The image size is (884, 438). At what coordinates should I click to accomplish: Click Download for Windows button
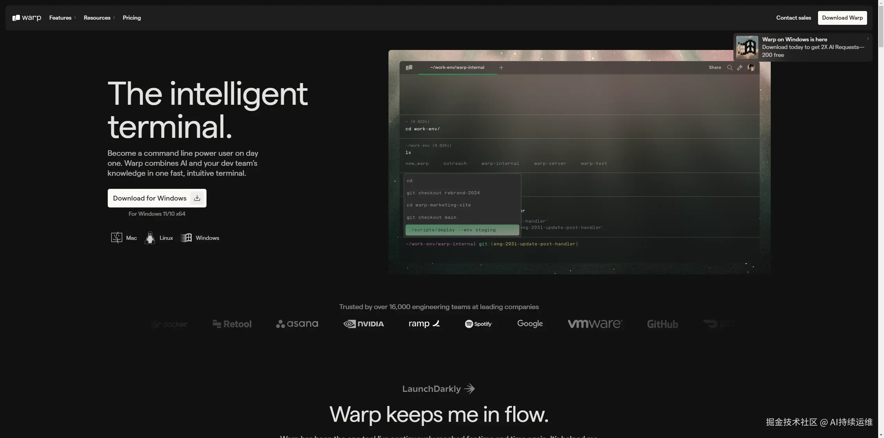[157, 198]
